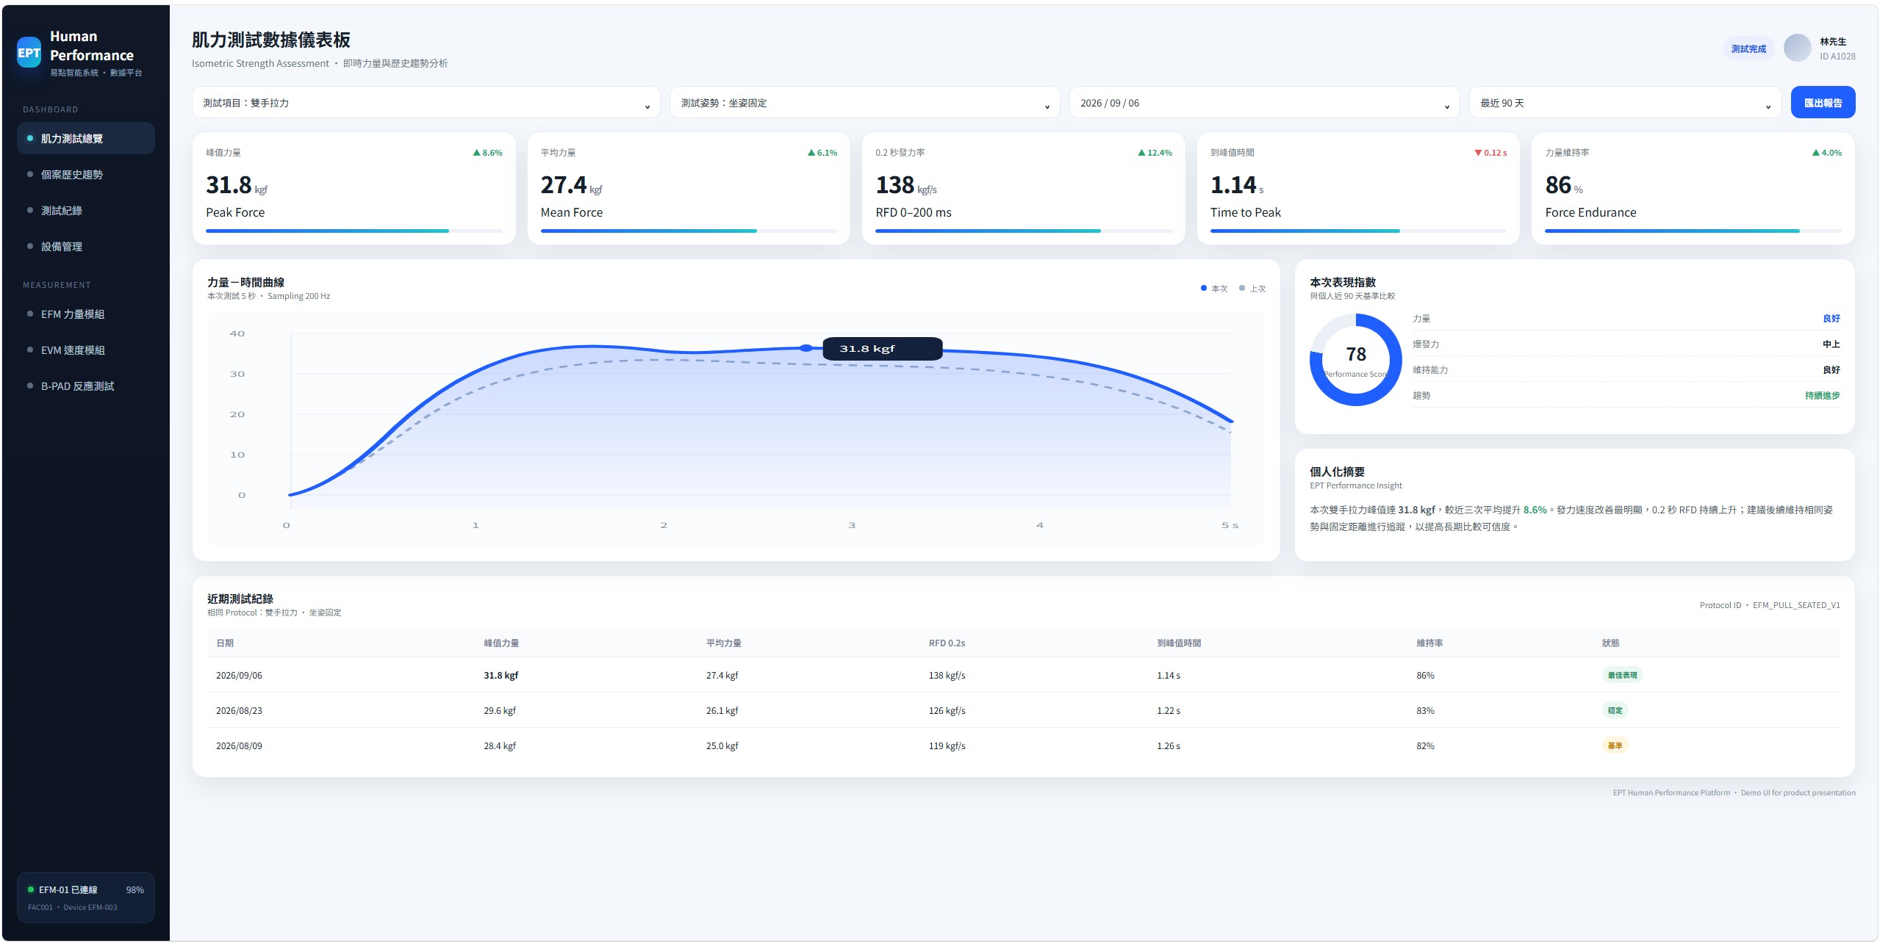Open B-PAD 反應測試
The height and width of the screenshot is (943, 1880).
click(86, 386)
